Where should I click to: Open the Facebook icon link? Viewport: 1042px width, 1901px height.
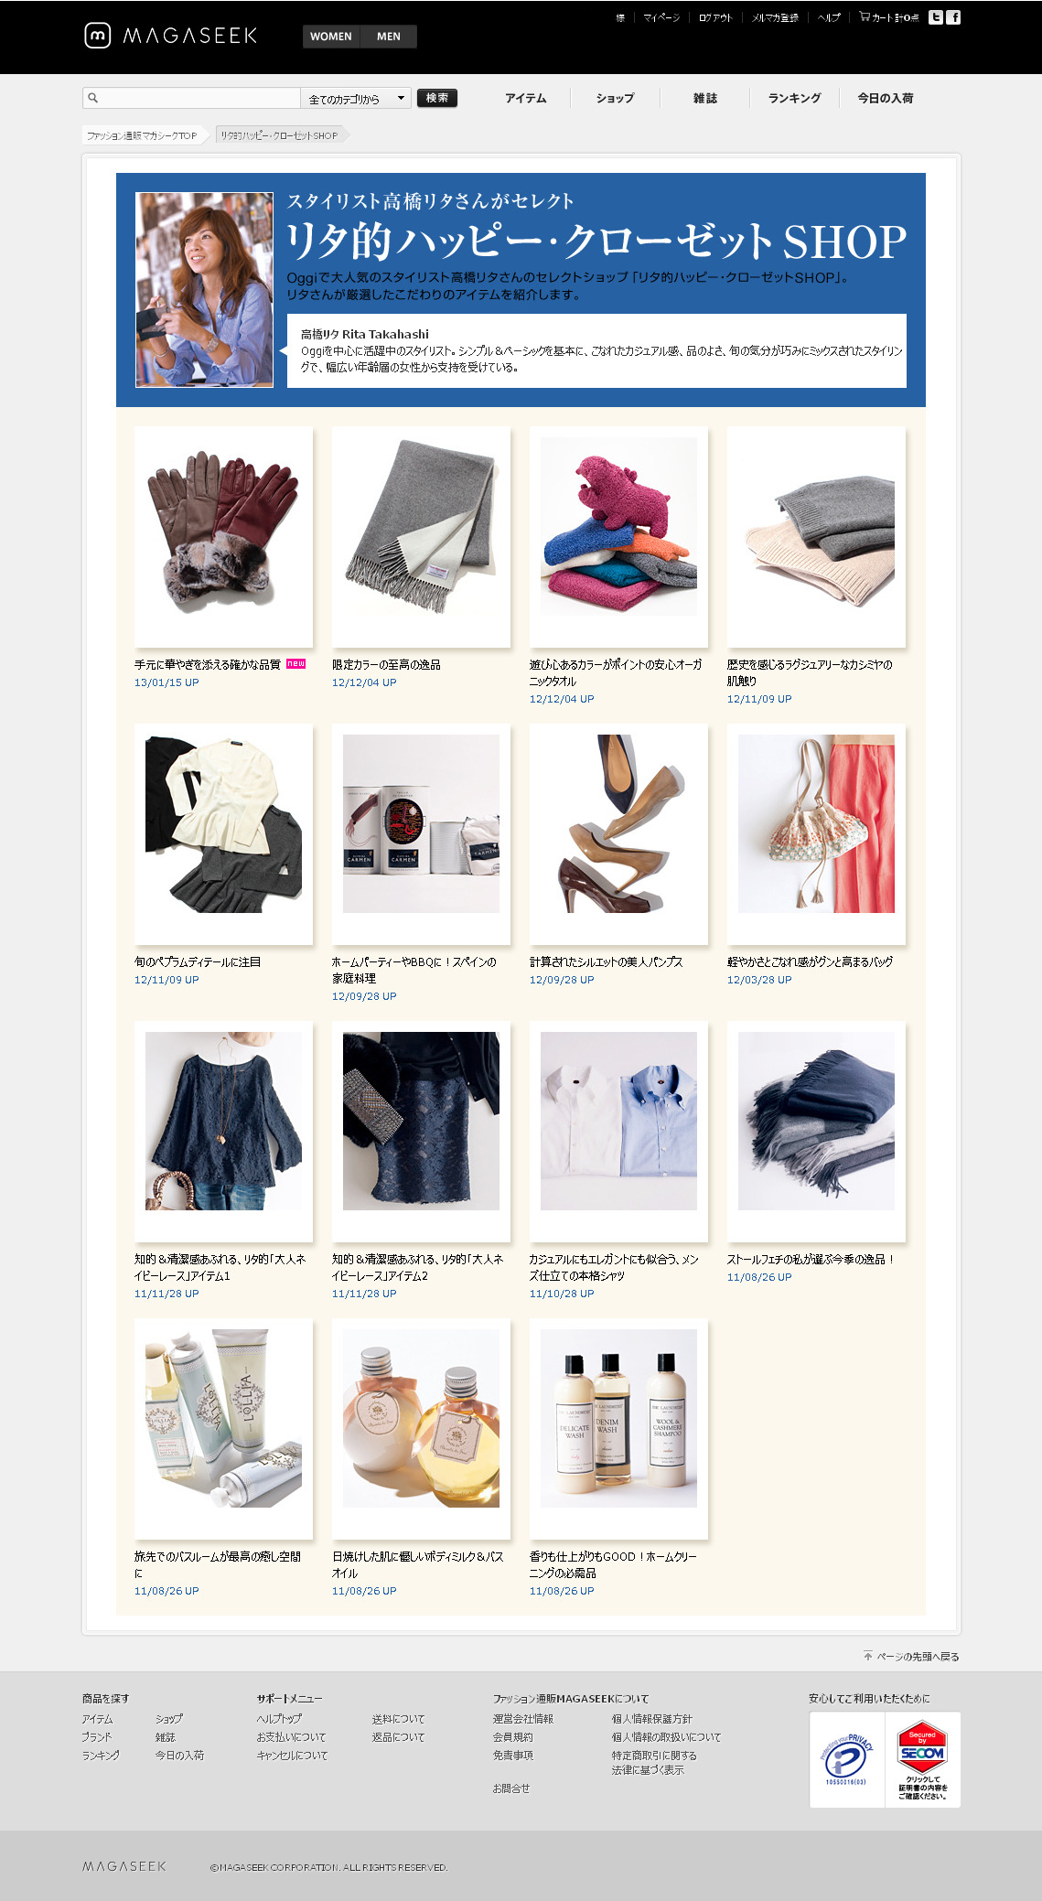[953, 17]
